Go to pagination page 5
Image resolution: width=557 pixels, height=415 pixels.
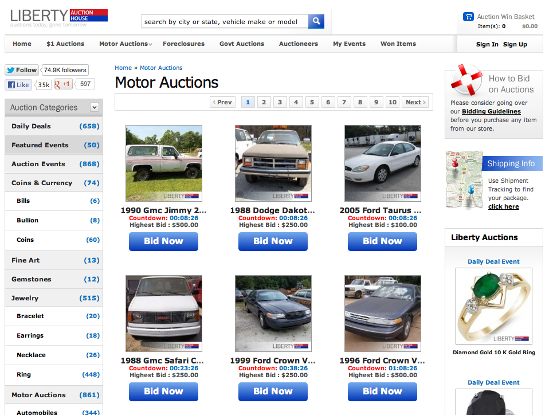[x=312, y=102]
